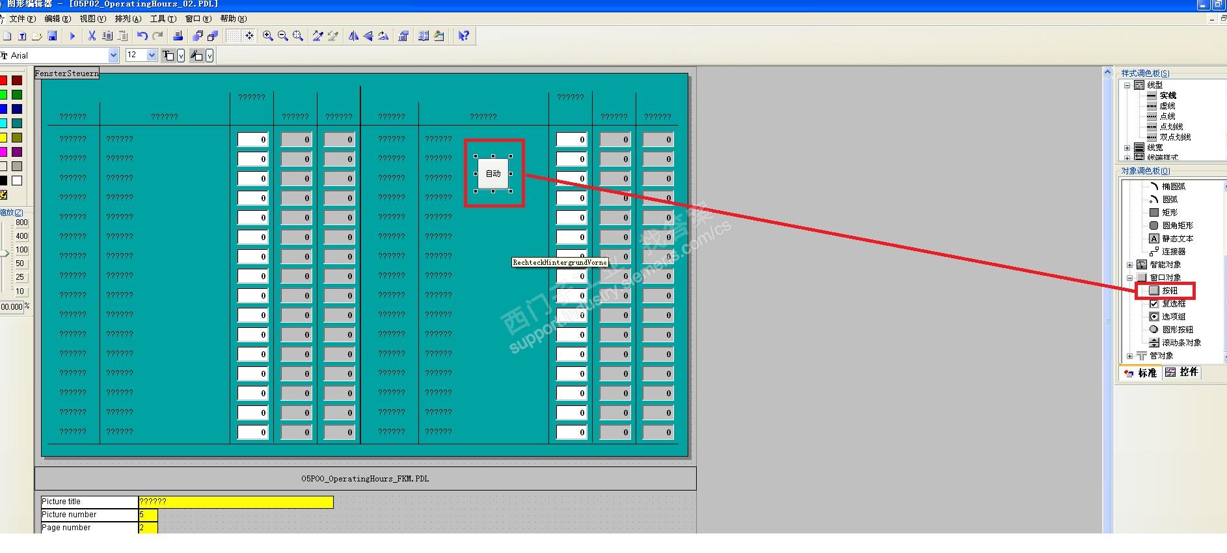Set zoom to 400 percent
This screenshot has height=553, width=1227.
tap(21, 236)
